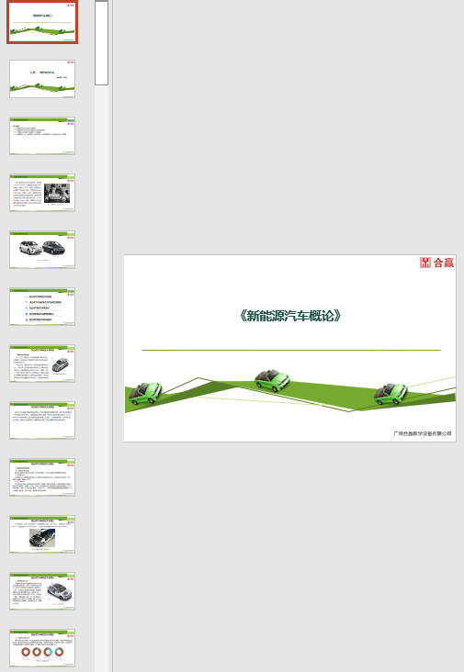Click the empty scrollbar track below the thumb
The width and height of the screenshot is (464, 672).
click(x=102, y=377)
